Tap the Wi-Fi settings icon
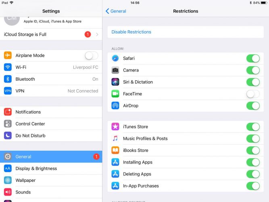 [x=8, y=67]
